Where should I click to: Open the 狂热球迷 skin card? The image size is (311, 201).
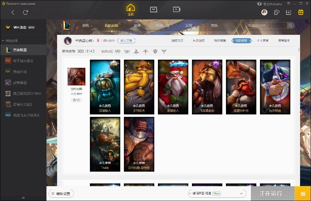(x=275, y=87)
